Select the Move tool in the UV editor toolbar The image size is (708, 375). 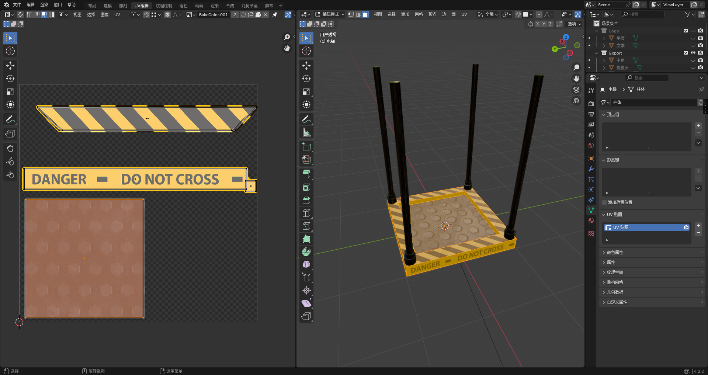[x=10, y=66]
